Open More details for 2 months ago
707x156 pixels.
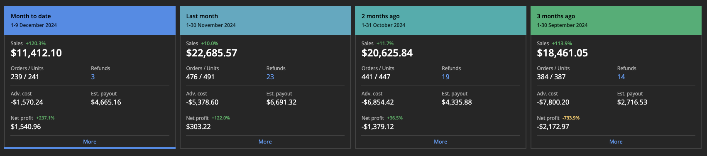[440, 141]
